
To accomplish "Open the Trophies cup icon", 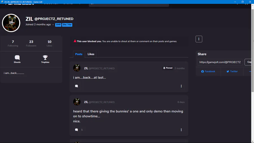I will (x=45, y=57).
